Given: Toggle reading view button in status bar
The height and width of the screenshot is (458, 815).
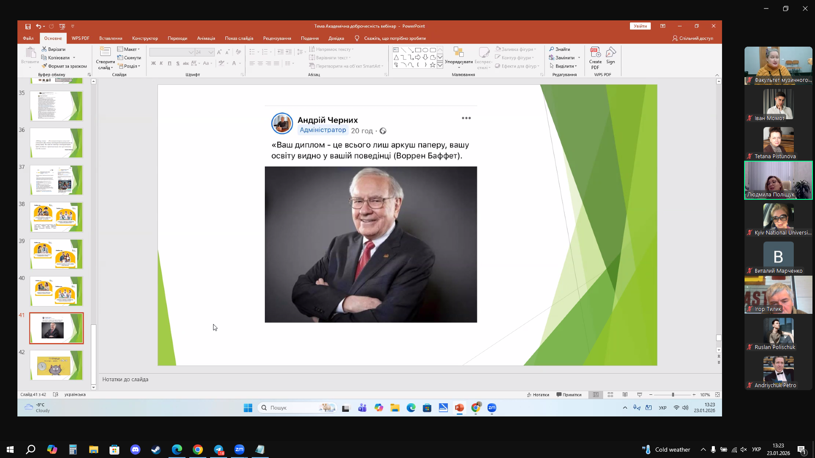Looking at the screenshot, I should 625,395.
